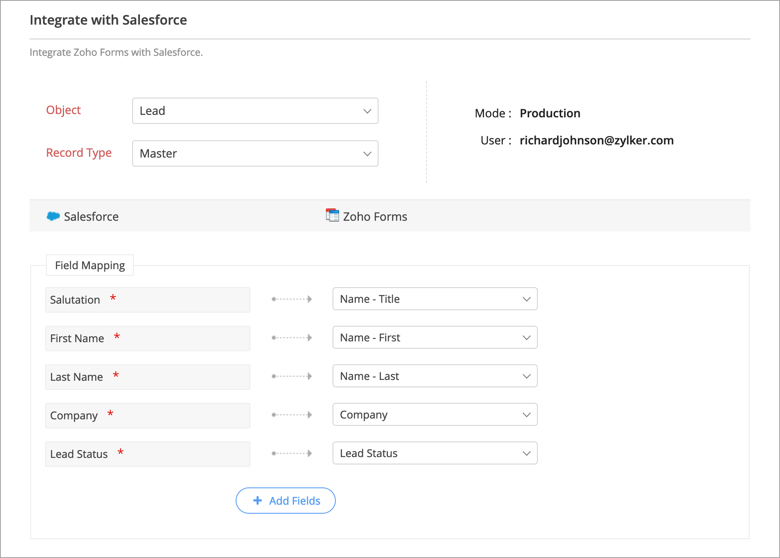Click the Object label
This screenshot has width=780, height=558.
(63, 110)
